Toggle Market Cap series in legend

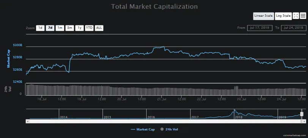click(x=143, y=129)
